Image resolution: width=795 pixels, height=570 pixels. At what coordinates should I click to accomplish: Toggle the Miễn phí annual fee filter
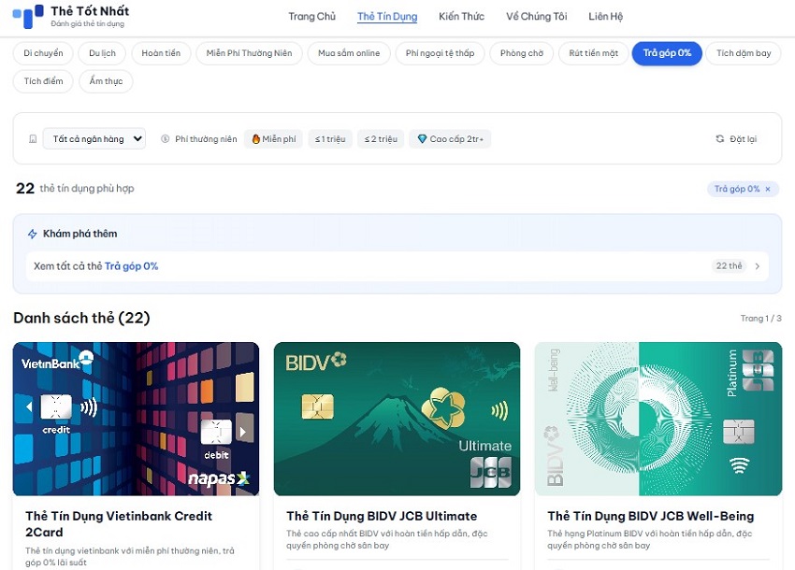click(273, 139)
